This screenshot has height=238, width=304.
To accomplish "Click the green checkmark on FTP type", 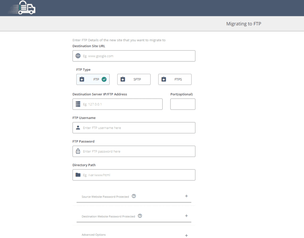I will (104, 79).
